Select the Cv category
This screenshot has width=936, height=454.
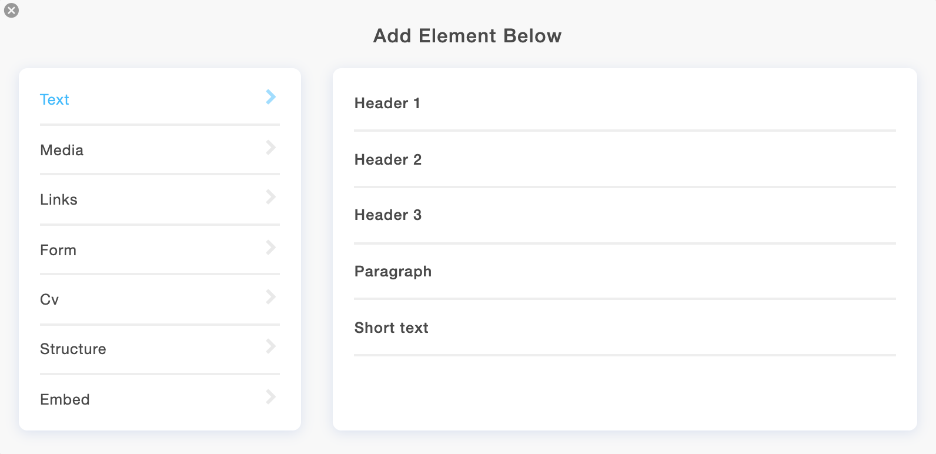point(160,299)
